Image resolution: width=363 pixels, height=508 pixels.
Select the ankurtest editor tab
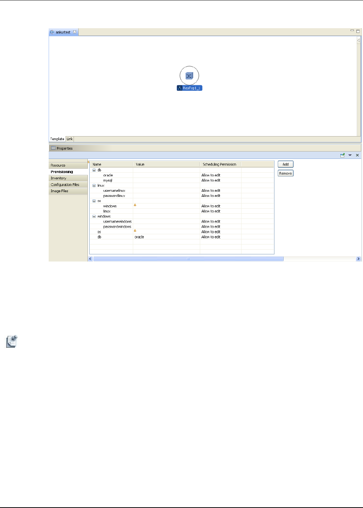click(x=64, y=32)
